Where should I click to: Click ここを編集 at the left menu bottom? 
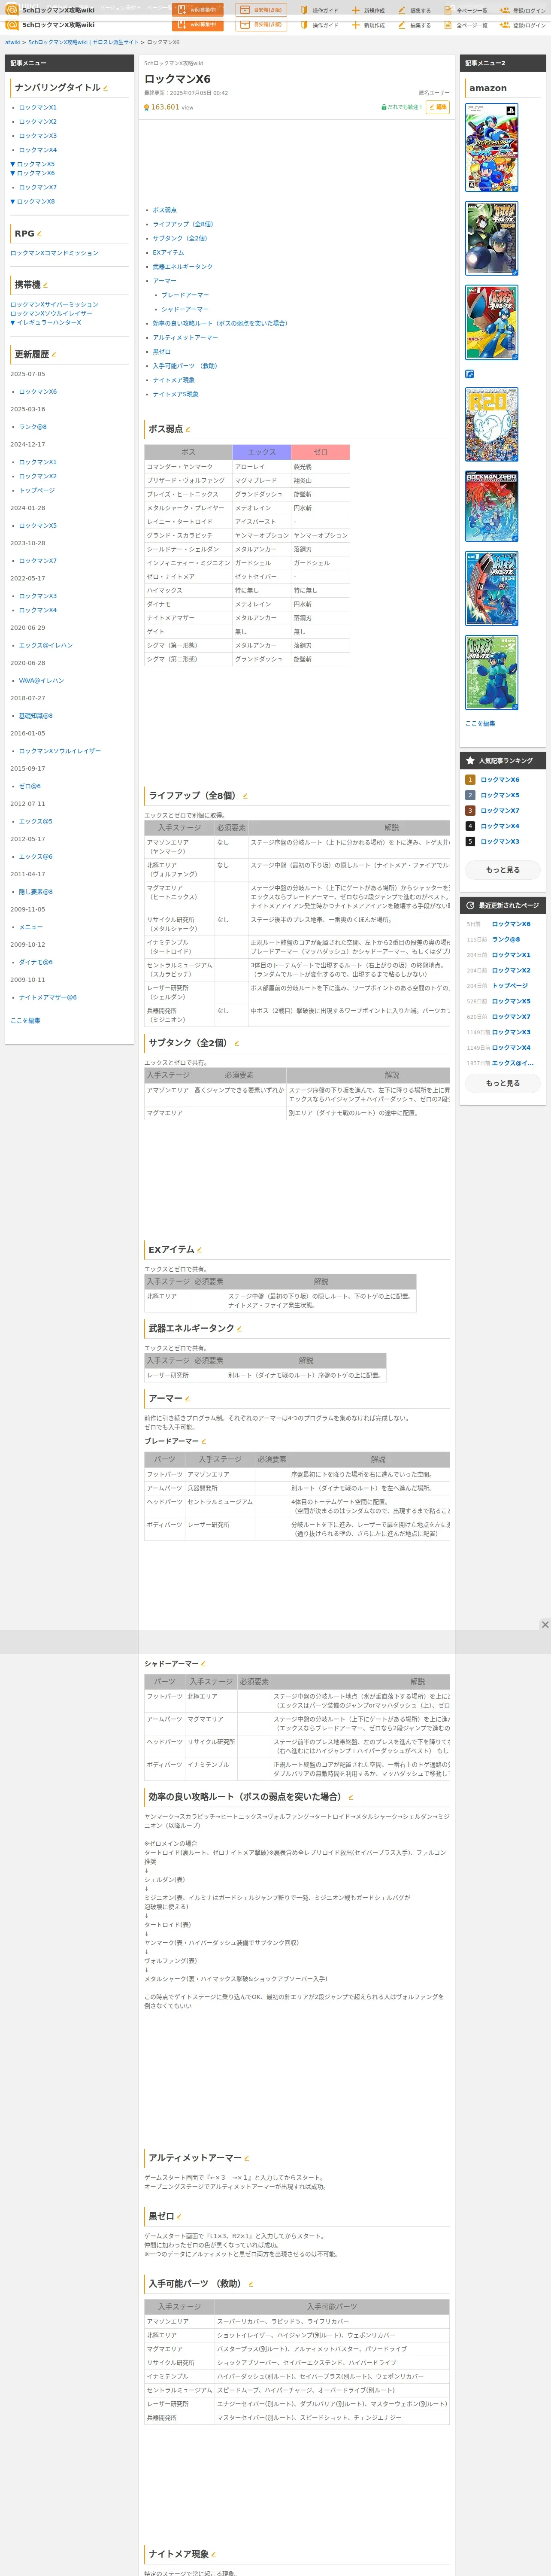(x=25, y=1020)
